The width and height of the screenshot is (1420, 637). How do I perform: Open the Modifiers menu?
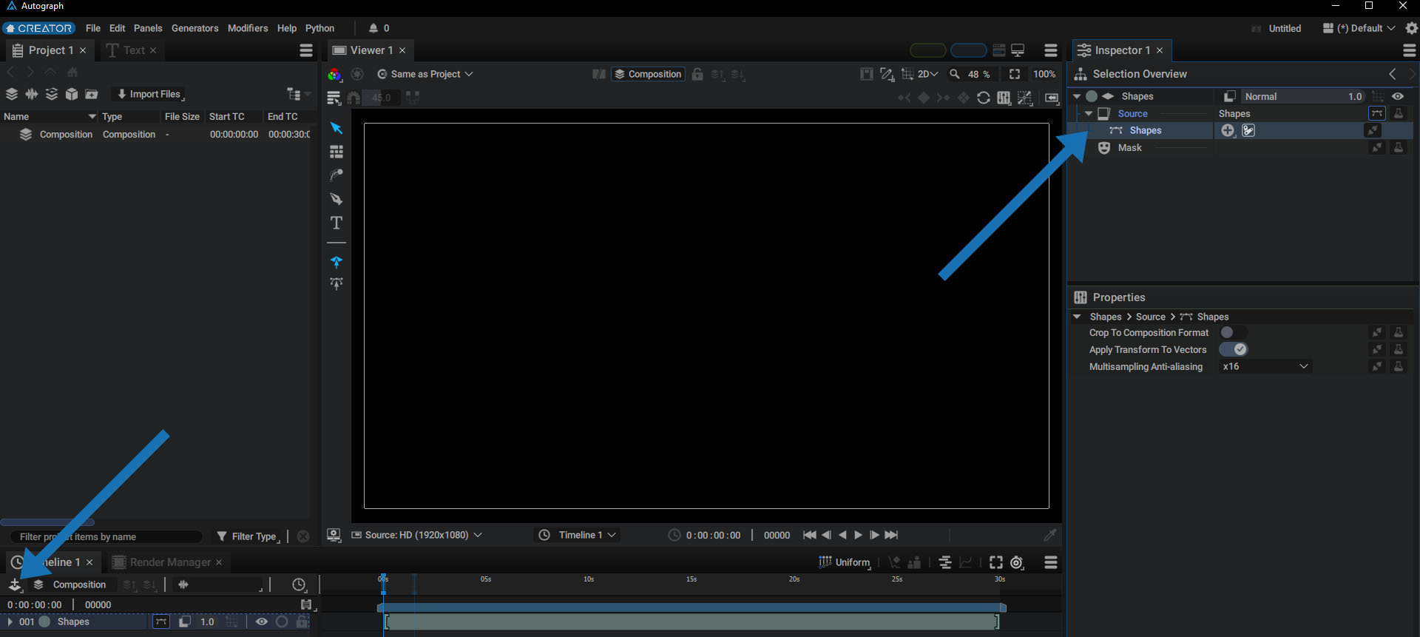pos(248,28)
